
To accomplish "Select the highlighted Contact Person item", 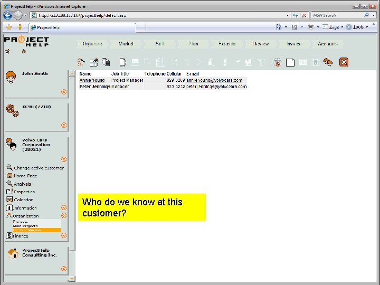I will (x=36, y=230).
